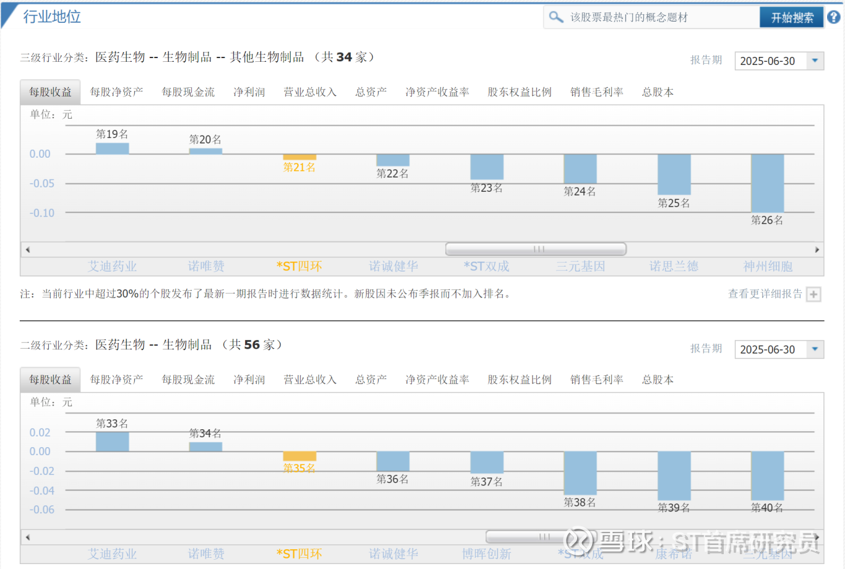Click the orange bar ranked 第35名
The width and height of the screenshot is (845, 569).
point(299,456)
